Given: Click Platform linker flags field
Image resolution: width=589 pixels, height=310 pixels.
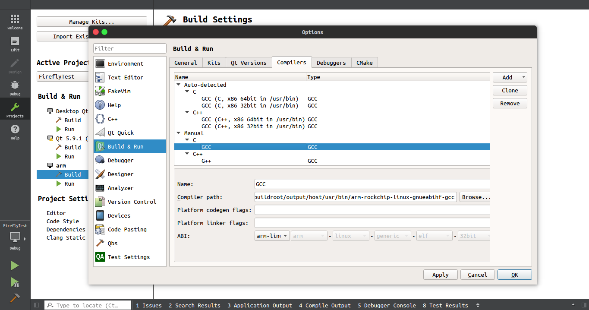Looking at the screenshot, I should tap(372, 223).
